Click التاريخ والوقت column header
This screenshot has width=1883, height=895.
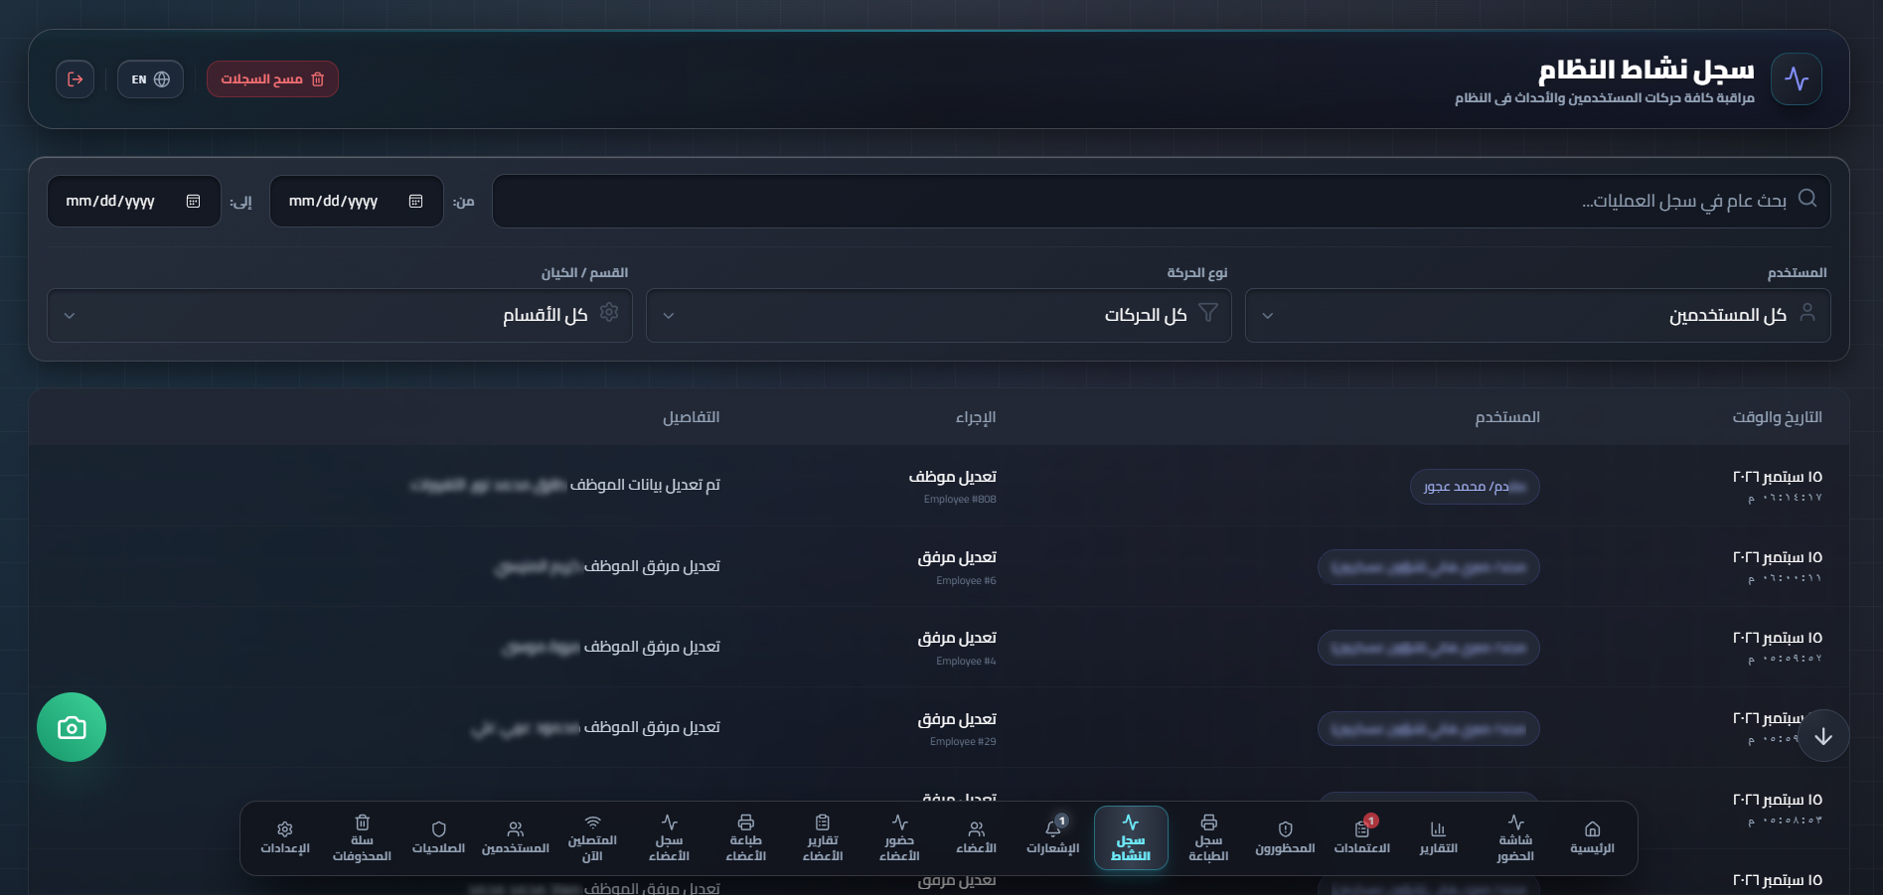pyautogui.click(x=1777, y=417)
